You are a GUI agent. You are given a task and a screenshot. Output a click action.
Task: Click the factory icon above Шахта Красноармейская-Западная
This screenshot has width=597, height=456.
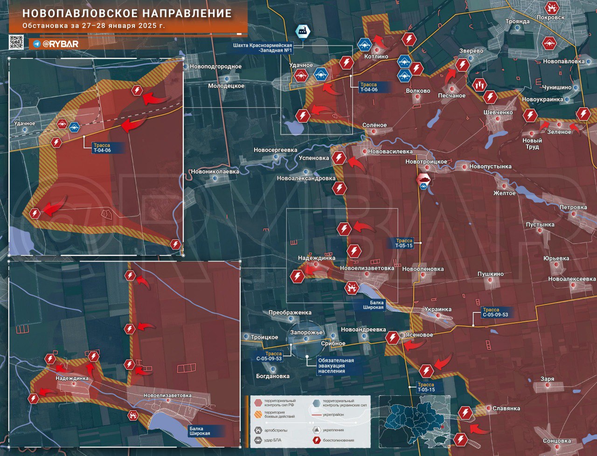303,32
